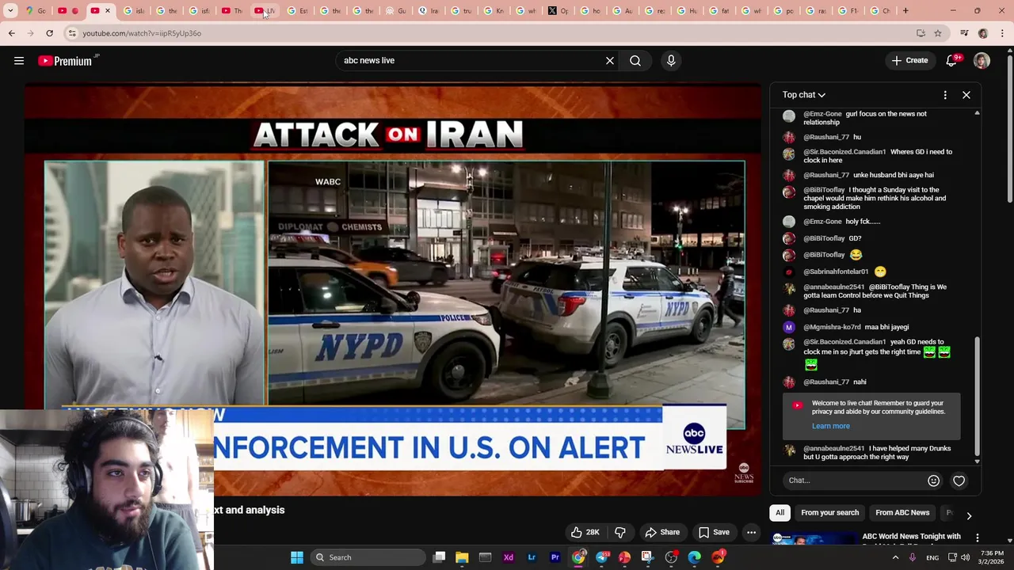Click the live chat scrollbar thumb
The image size is (1014, 570).
[x=977, y=396]
